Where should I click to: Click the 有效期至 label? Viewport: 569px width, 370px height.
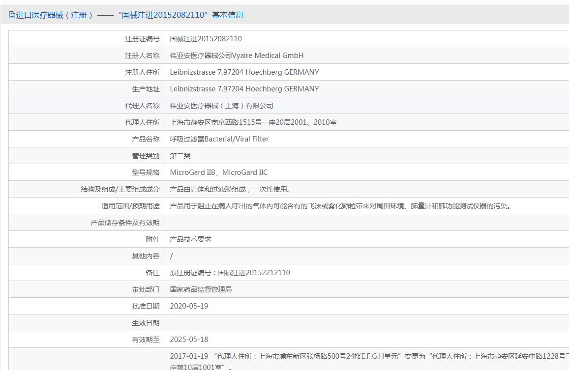[146, 339]
